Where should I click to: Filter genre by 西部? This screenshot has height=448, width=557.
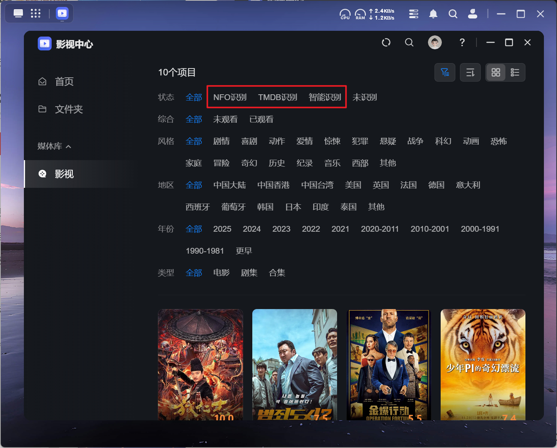(360, 163)
